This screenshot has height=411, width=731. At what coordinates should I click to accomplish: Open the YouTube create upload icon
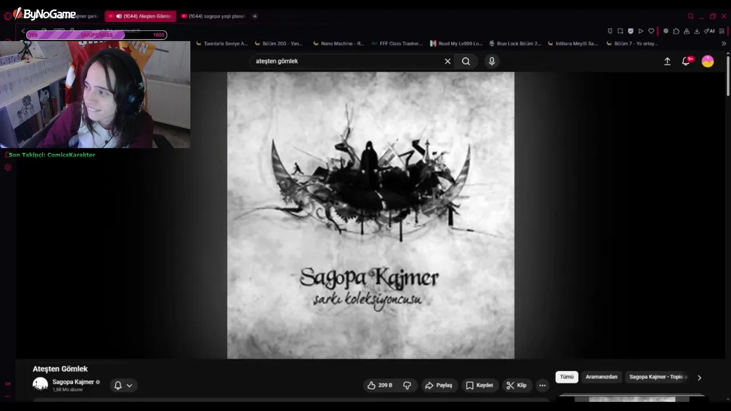point(667,61)
